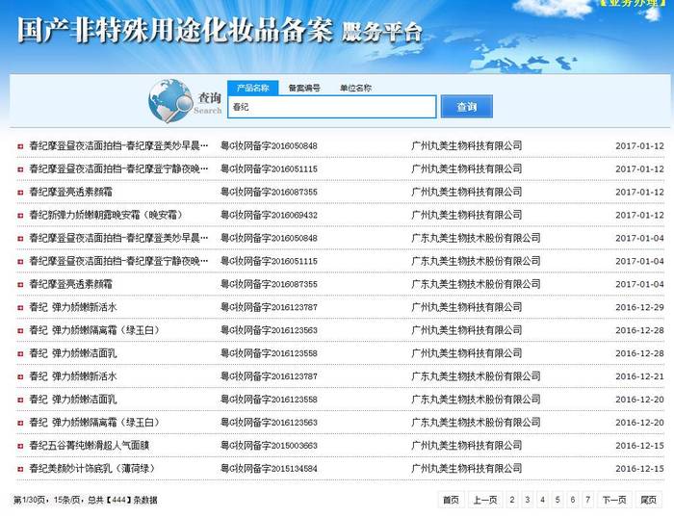Click the 总共【444】条数据 page info text
The height and width of the screenshot is (517, 674).
[x=122, y=501]
